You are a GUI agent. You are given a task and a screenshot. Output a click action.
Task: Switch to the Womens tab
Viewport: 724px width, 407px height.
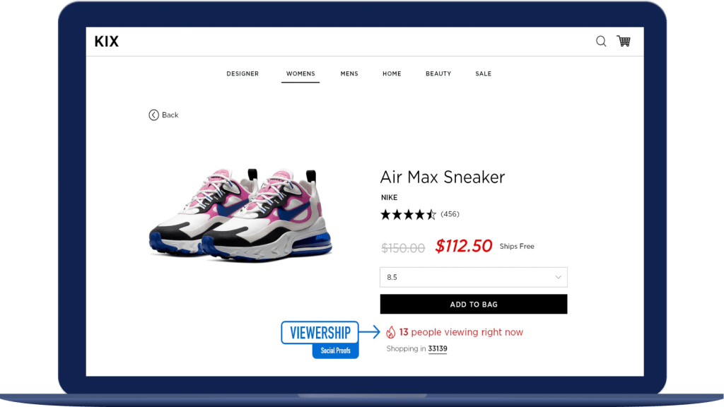coord(300,73)
